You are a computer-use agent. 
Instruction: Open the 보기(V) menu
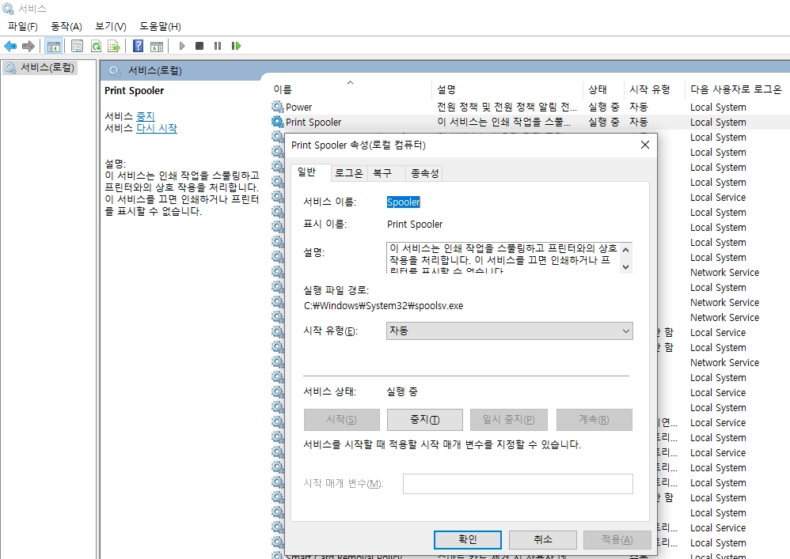(110, 26)
